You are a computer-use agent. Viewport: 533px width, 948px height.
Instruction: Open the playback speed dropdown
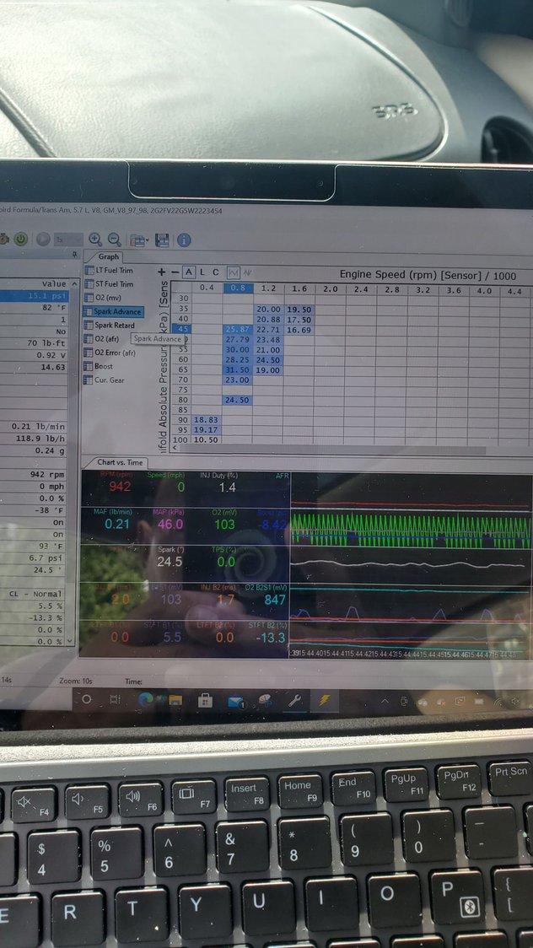[x=67, y=240]
